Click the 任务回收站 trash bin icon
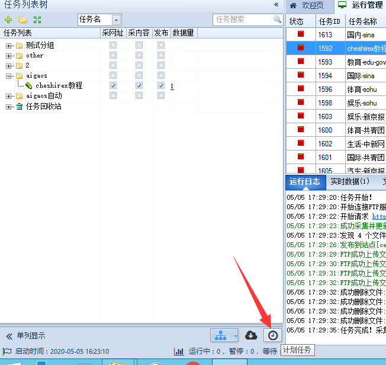This screenshot has width=386, height=365. 19,107
